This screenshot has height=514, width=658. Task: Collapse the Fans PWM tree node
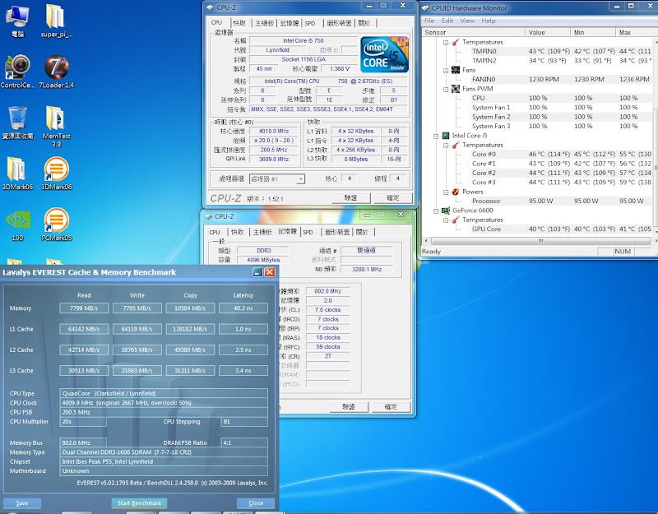click(446, 89)
